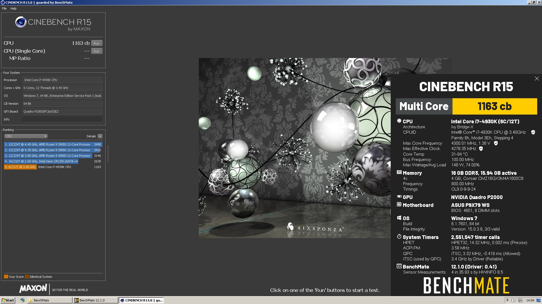542x304 pixels.
Task: Click the Details arrow button in Ranking
Action: 100,136
